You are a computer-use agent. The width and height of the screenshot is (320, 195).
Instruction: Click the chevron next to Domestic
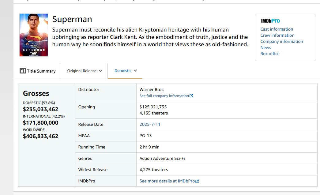pos(135,71)
